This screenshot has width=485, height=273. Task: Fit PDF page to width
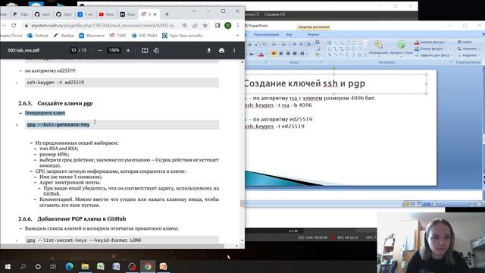(x=145, y=51)
